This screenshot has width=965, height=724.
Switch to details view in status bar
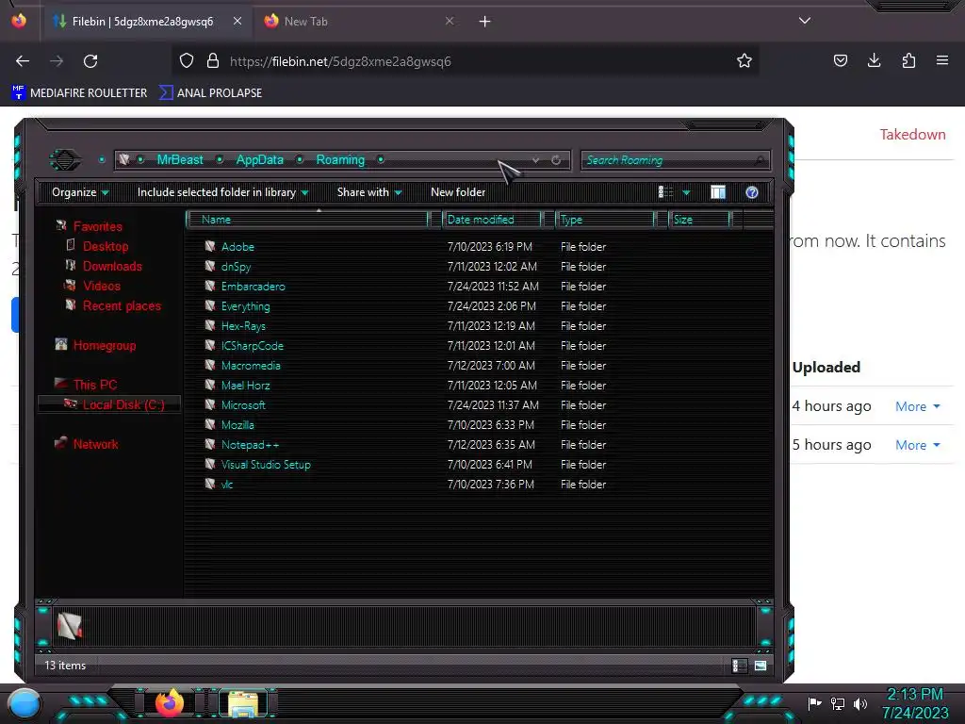(x=739, y=666)
